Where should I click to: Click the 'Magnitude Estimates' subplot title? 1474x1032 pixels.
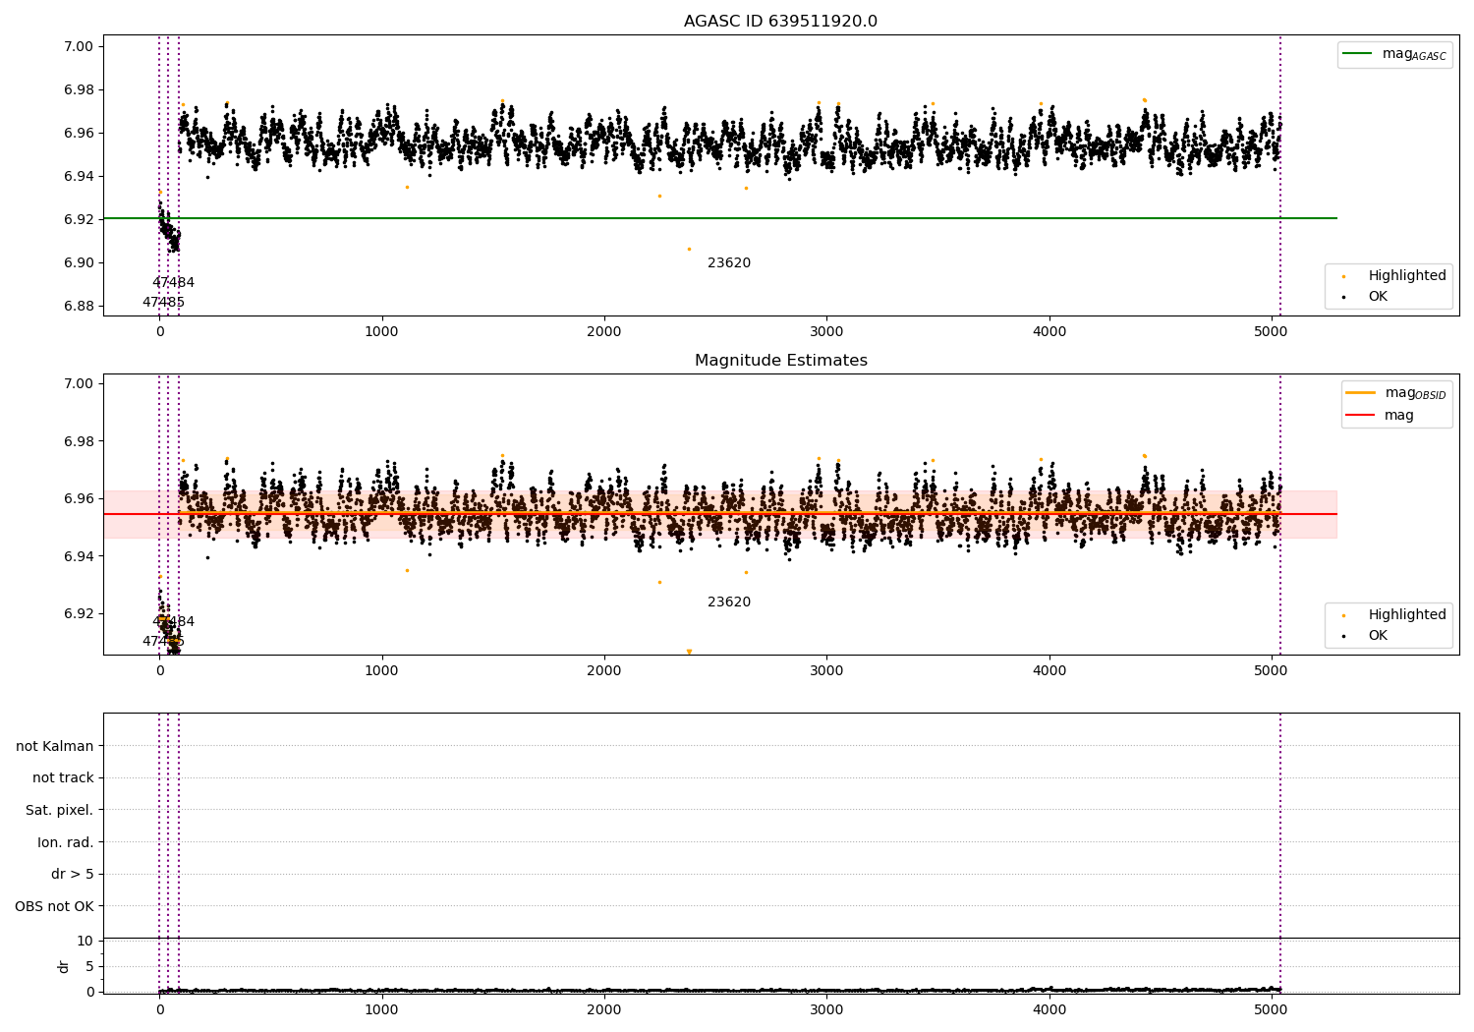(780, 361)
